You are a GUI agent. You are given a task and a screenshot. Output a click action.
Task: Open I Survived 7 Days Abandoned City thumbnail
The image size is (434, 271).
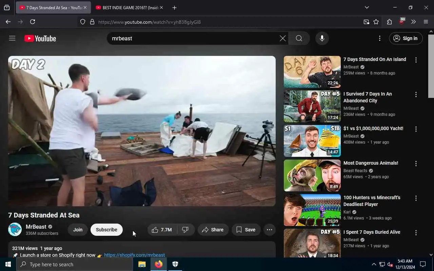pyautogui.click(x=312, y=106)
